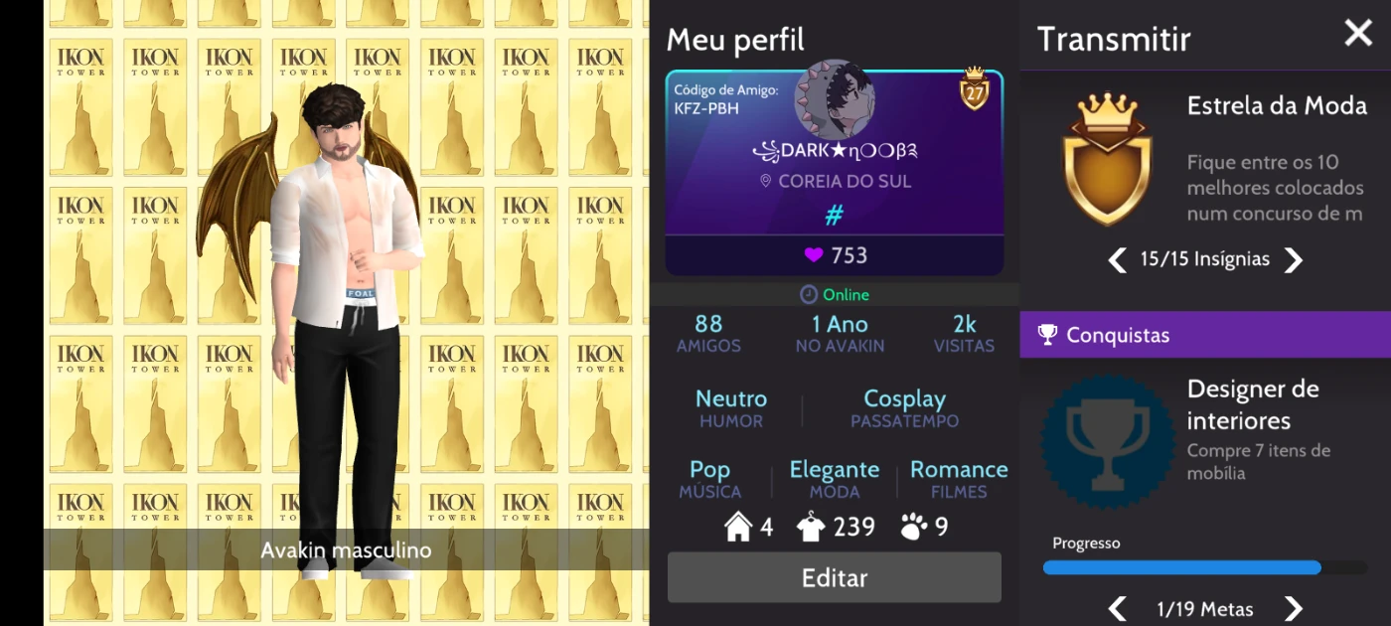Viewport: 1391px width, 626px height.
Task: Go to next meta with right arrow
Action: coord(1293,609)
